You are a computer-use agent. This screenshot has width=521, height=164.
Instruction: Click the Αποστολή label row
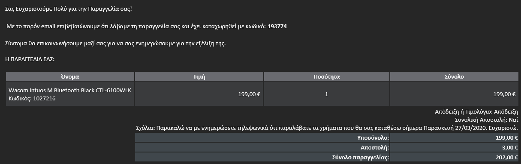pos(263,148)
